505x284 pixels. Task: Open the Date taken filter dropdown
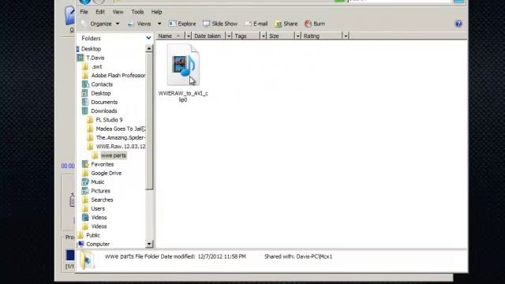point(229,35)
